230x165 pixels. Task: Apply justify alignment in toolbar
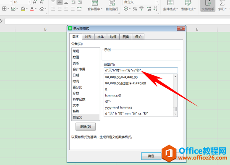point(73,9)
